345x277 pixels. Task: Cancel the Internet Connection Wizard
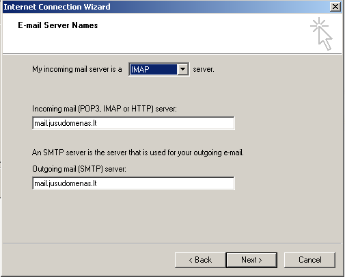pyautogui.click(x=309, y=260)
